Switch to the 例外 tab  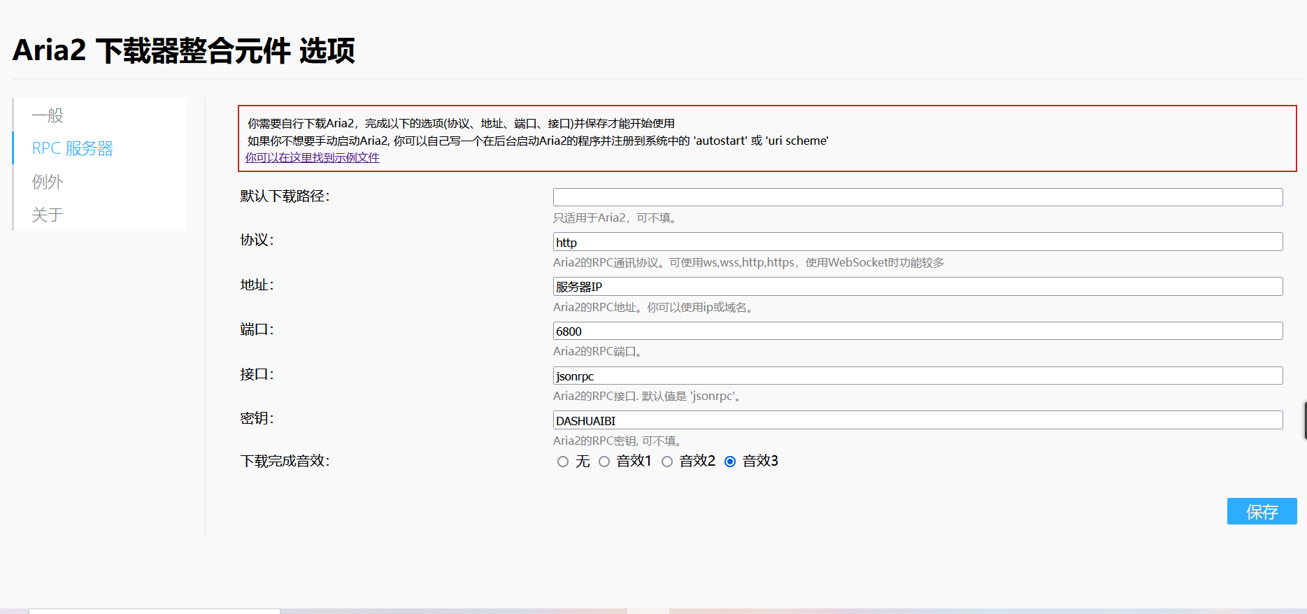click(x=100, y=182)
